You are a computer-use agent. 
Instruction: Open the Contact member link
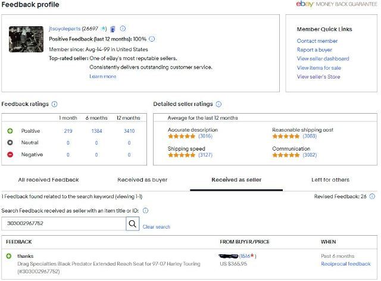tap(317, 41)
